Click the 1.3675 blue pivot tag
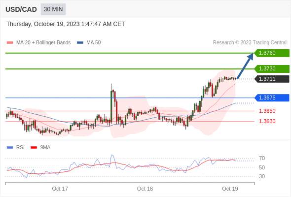This screenshot has height=197, width=291. 272,98
